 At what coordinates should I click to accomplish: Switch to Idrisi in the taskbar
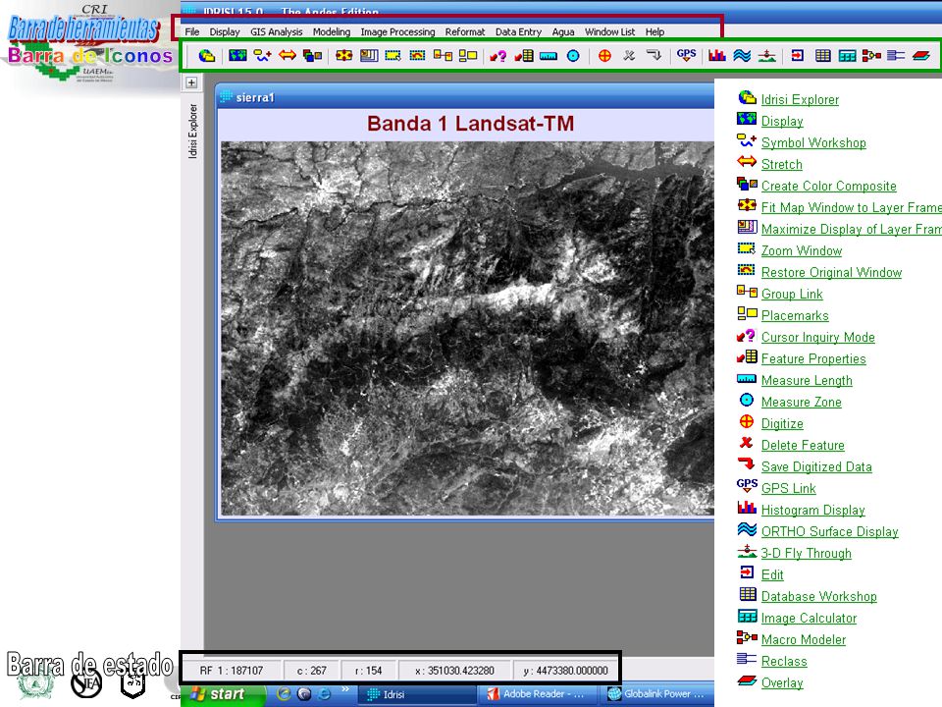[418, 694]
